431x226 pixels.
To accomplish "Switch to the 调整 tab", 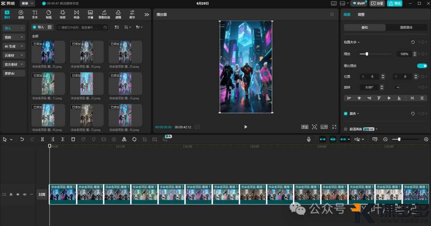I will [x=361, y=14].
